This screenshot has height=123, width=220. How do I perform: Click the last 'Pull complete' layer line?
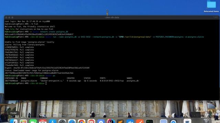19,65
